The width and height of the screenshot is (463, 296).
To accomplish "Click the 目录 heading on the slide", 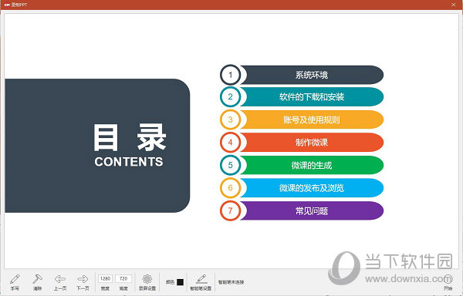I will click(x=130, y=137).
